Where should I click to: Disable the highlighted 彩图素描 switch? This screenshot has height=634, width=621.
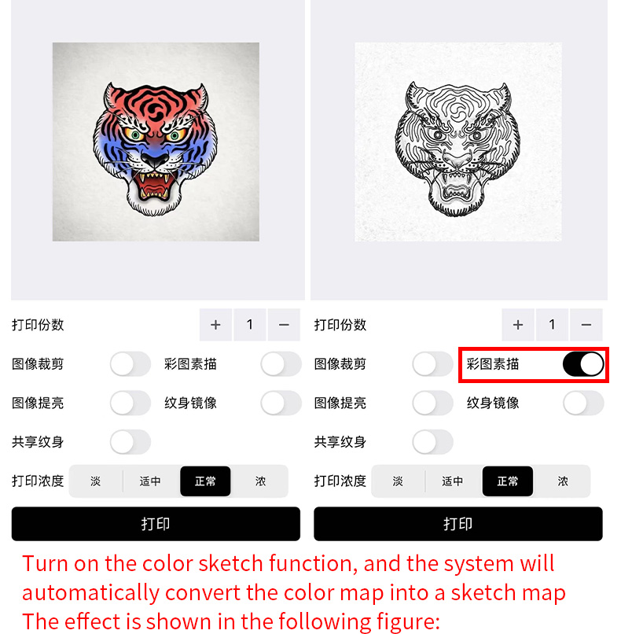tap(583, 364)
